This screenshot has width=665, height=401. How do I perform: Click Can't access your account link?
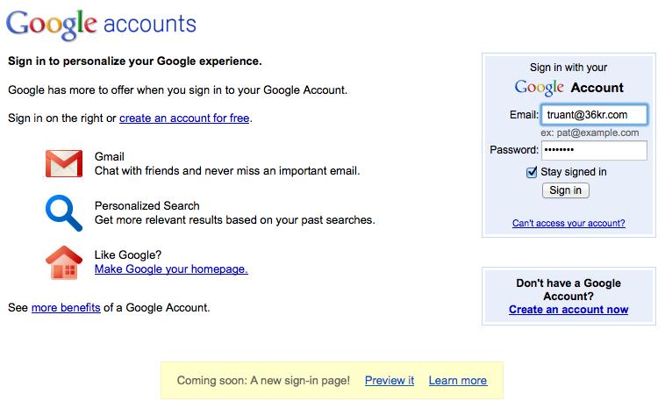(568, 223)
